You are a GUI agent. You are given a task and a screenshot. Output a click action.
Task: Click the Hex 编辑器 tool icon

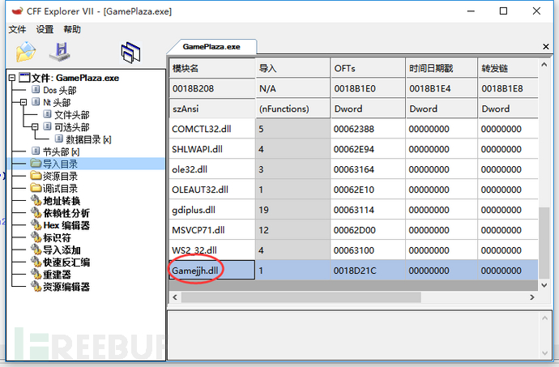36,225
